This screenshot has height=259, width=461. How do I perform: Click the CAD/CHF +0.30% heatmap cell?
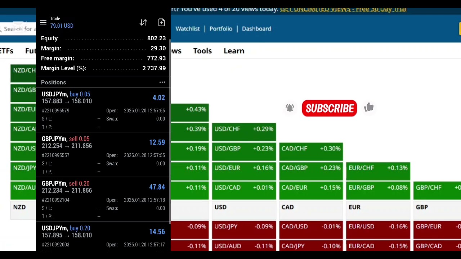[x=311, y=151]
